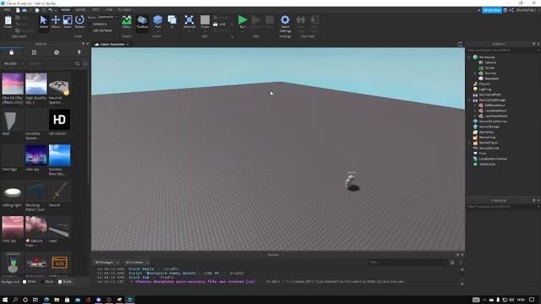Viewport: 541px width, 304px height.
Task: Select the Black background option
Action: click(x=47, y=281)
